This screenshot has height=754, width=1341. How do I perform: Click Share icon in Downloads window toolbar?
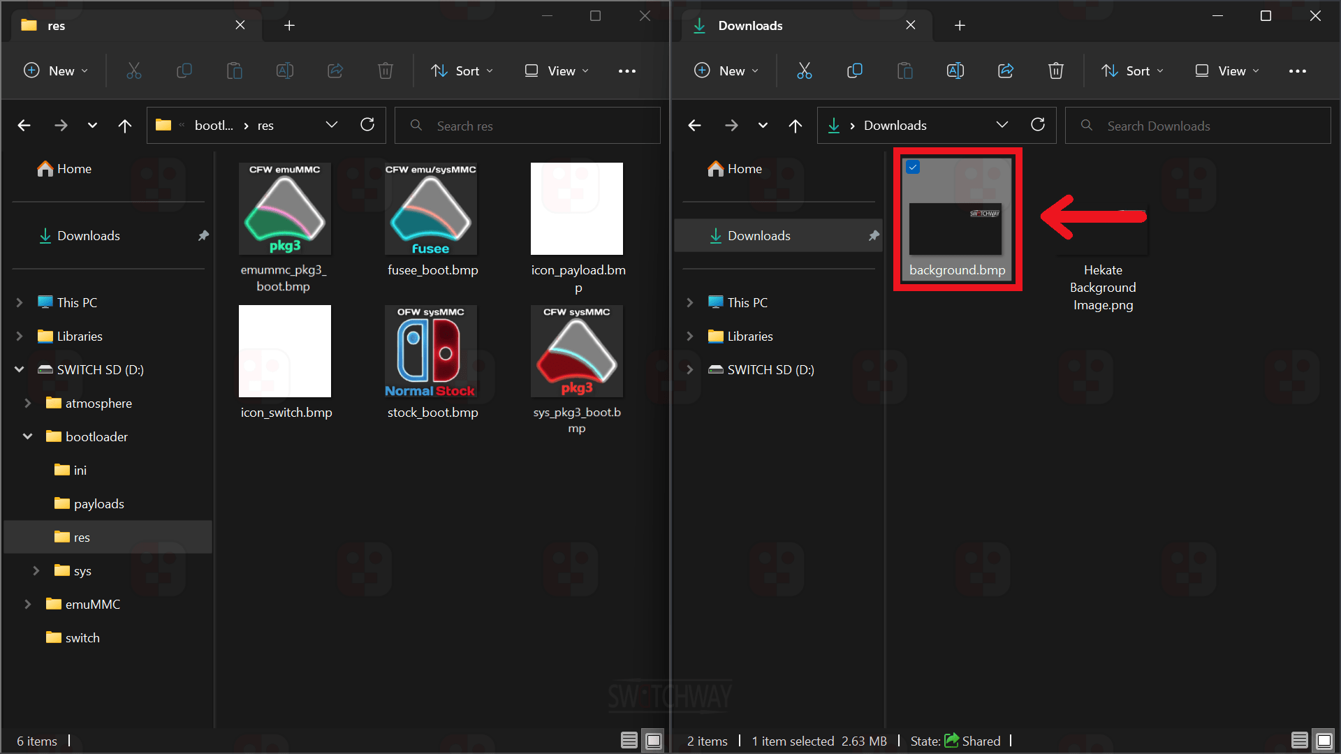1006,71
